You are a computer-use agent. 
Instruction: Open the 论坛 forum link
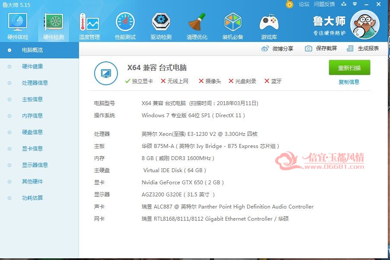point(304,4)
